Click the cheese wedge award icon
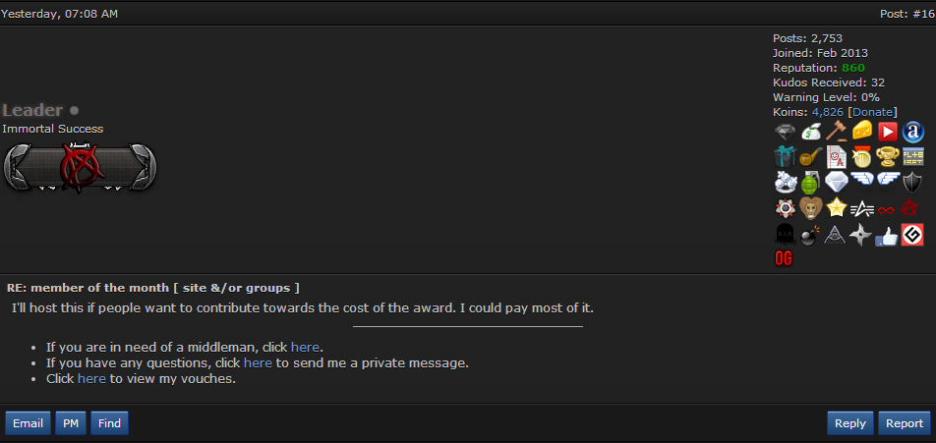936x443 pixels. tap(861, 132)
